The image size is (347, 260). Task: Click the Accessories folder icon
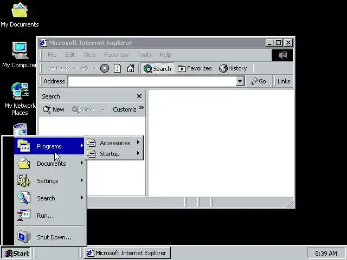[91, 143]
